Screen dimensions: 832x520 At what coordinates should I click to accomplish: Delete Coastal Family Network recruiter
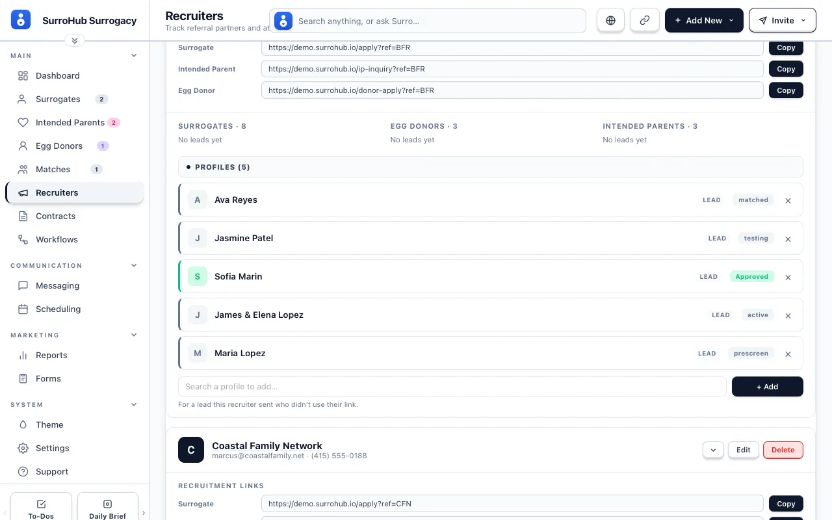(x=783, y=450)
